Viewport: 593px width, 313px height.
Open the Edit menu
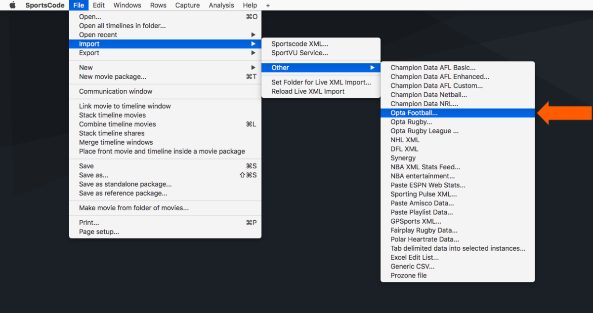tap(99, 5)
